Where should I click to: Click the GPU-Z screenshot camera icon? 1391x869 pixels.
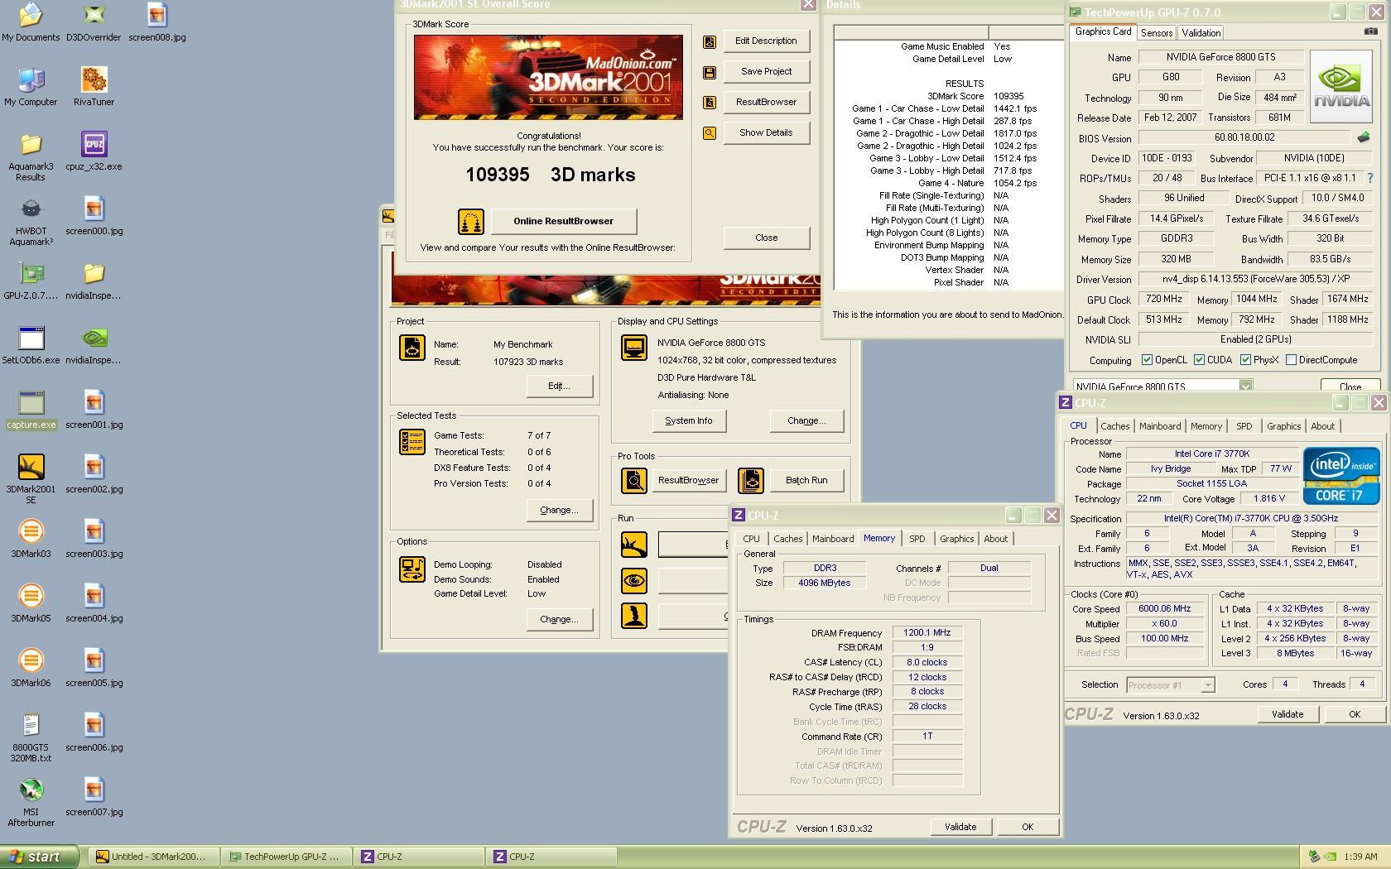point(1371,31)
